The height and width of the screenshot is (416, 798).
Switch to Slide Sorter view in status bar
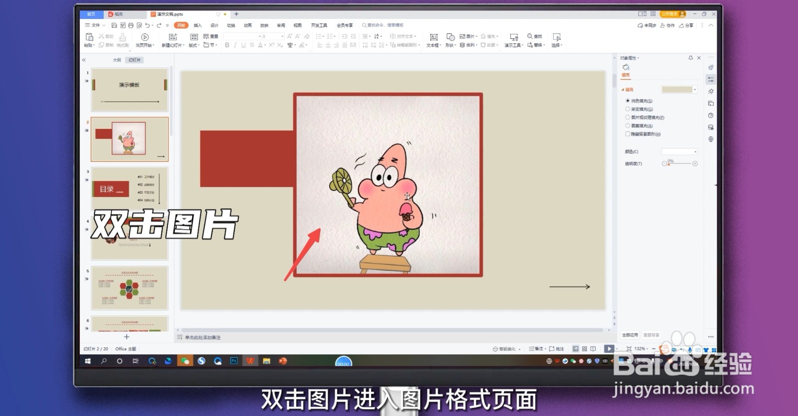(585, 349)
